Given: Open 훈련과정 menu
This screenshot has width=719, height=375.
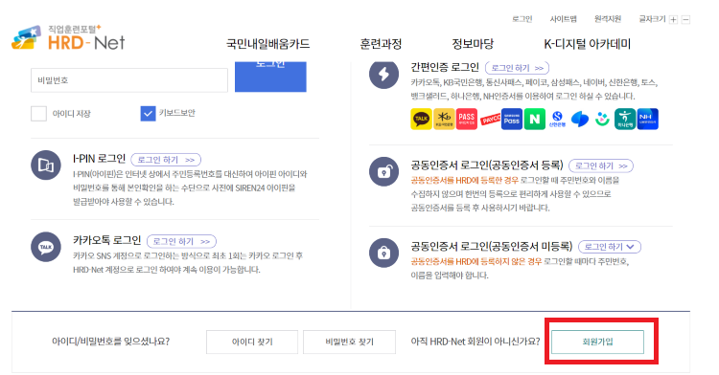Looking at the screenshot, I should pos(381,44).
